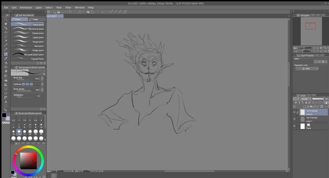Select the Move layer tool

(6, 32)
